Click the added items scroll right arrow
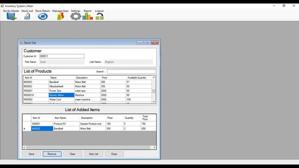 pos(155,147)
